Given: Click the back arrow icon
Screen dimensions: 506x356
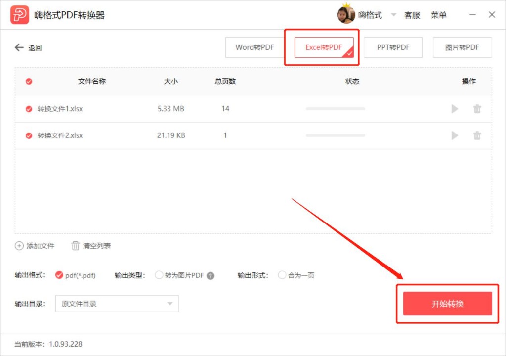Looking at the screenshot, I should (x=19, y=47).
